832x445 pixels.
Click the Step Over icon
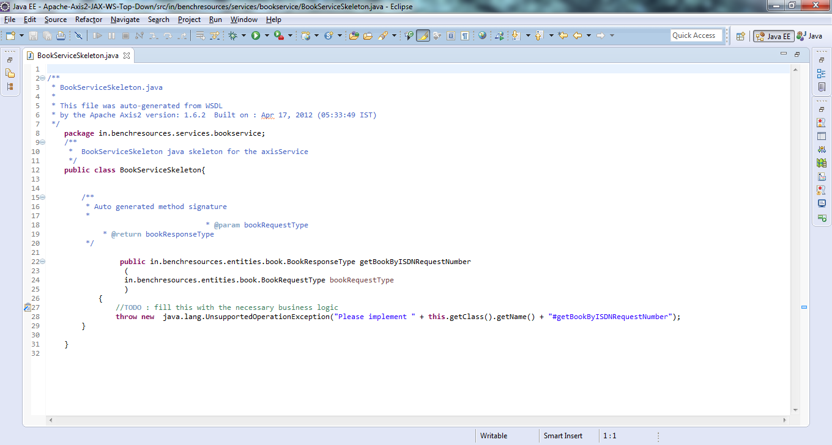point(168,35)
